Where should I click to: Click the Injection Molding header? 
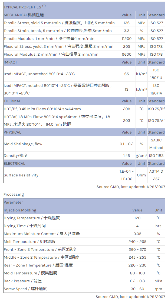click(x=20, y=210)
